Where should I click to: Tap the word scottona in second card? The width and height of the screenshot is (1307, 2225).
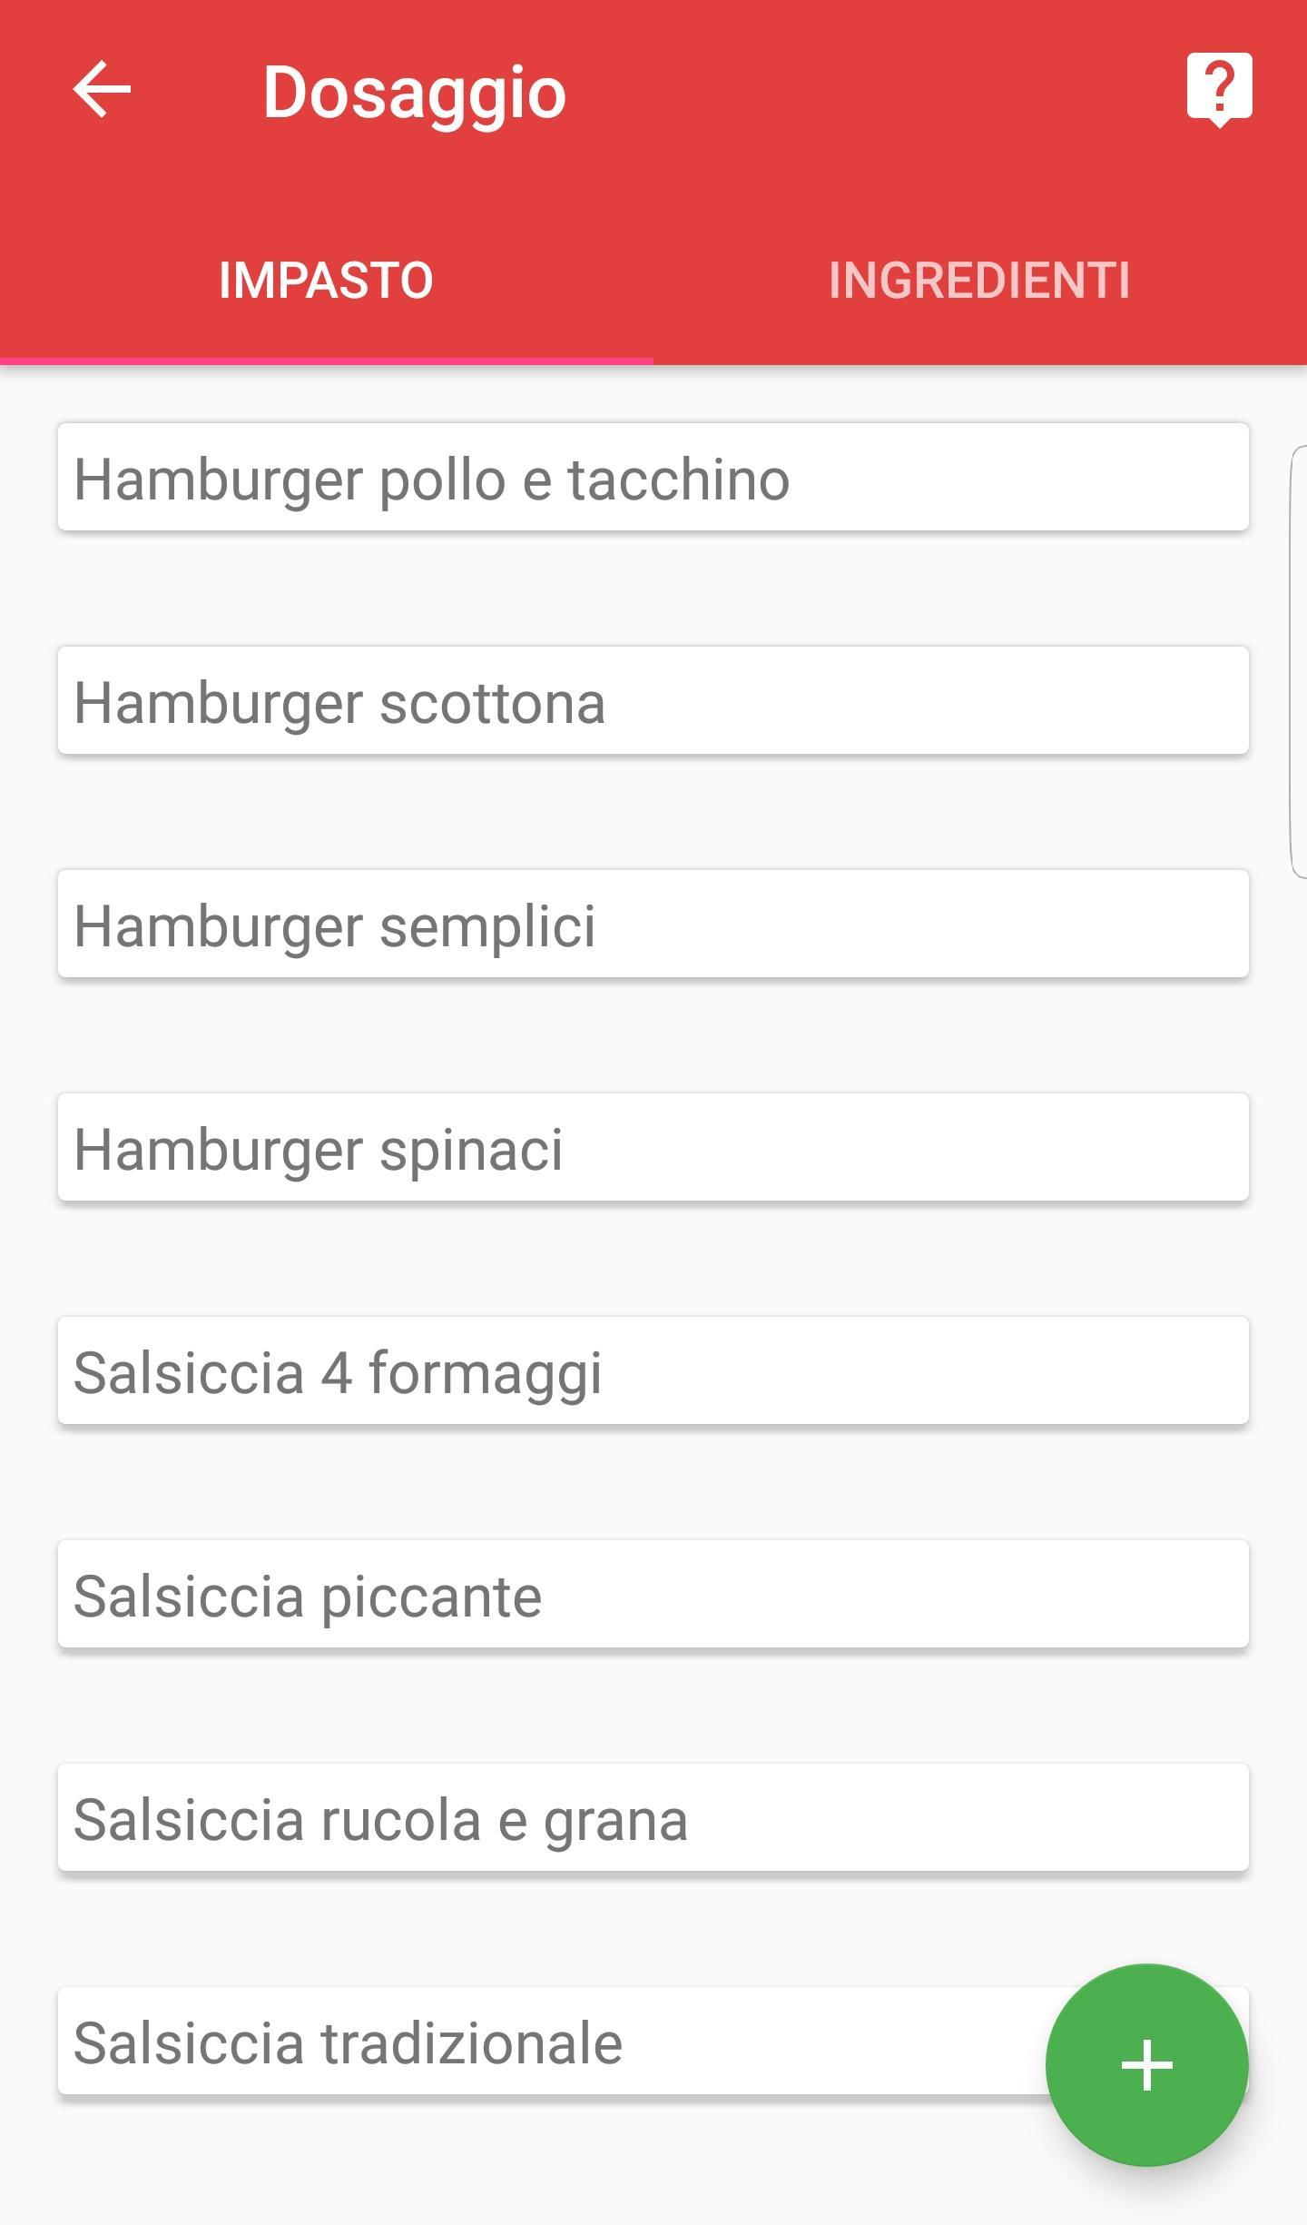pos(492,704)
